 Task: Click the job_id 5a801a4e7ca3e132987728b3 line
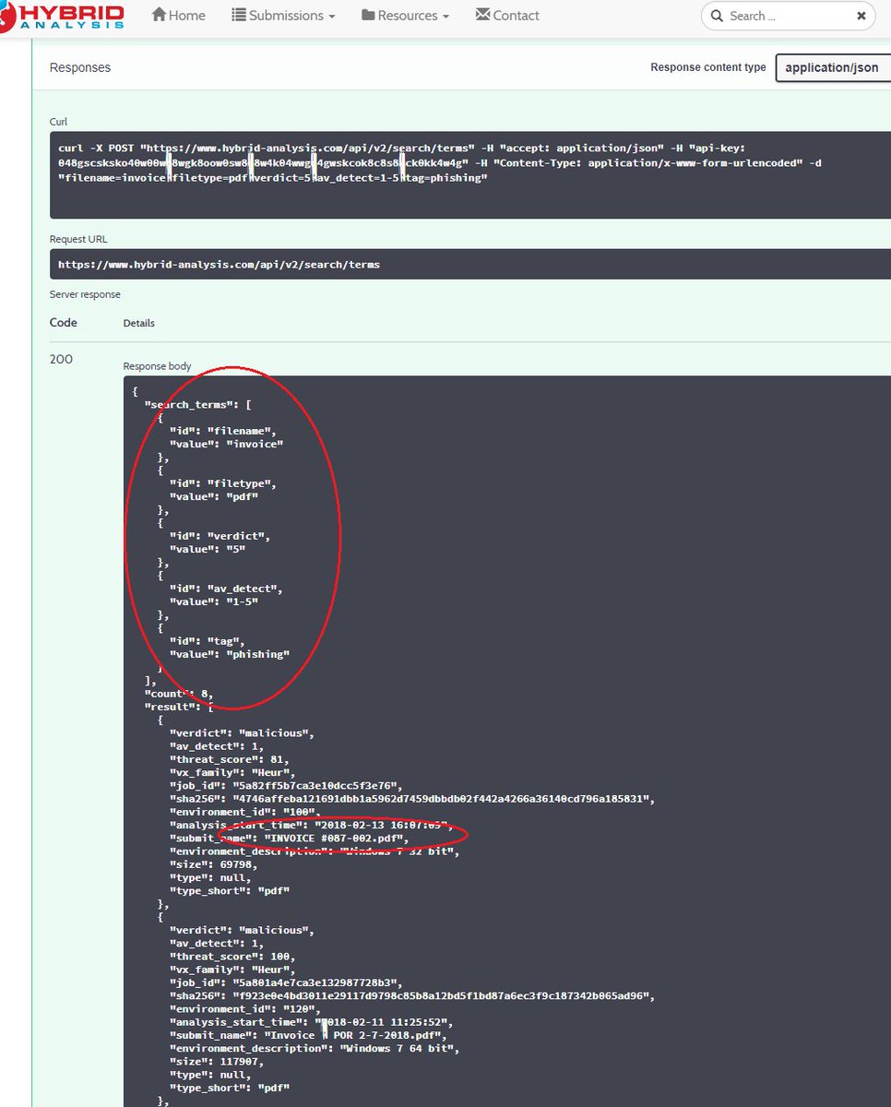[x=286, y=983]
